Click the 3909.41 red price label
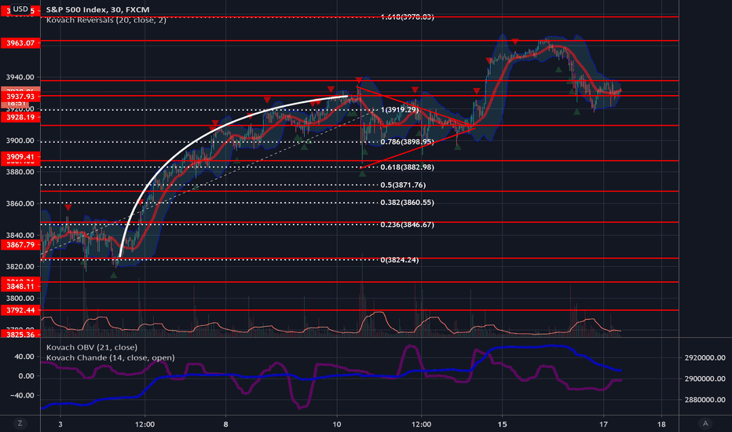The width and height of the screenshot is (732, 432). click(x=20, y=157)
